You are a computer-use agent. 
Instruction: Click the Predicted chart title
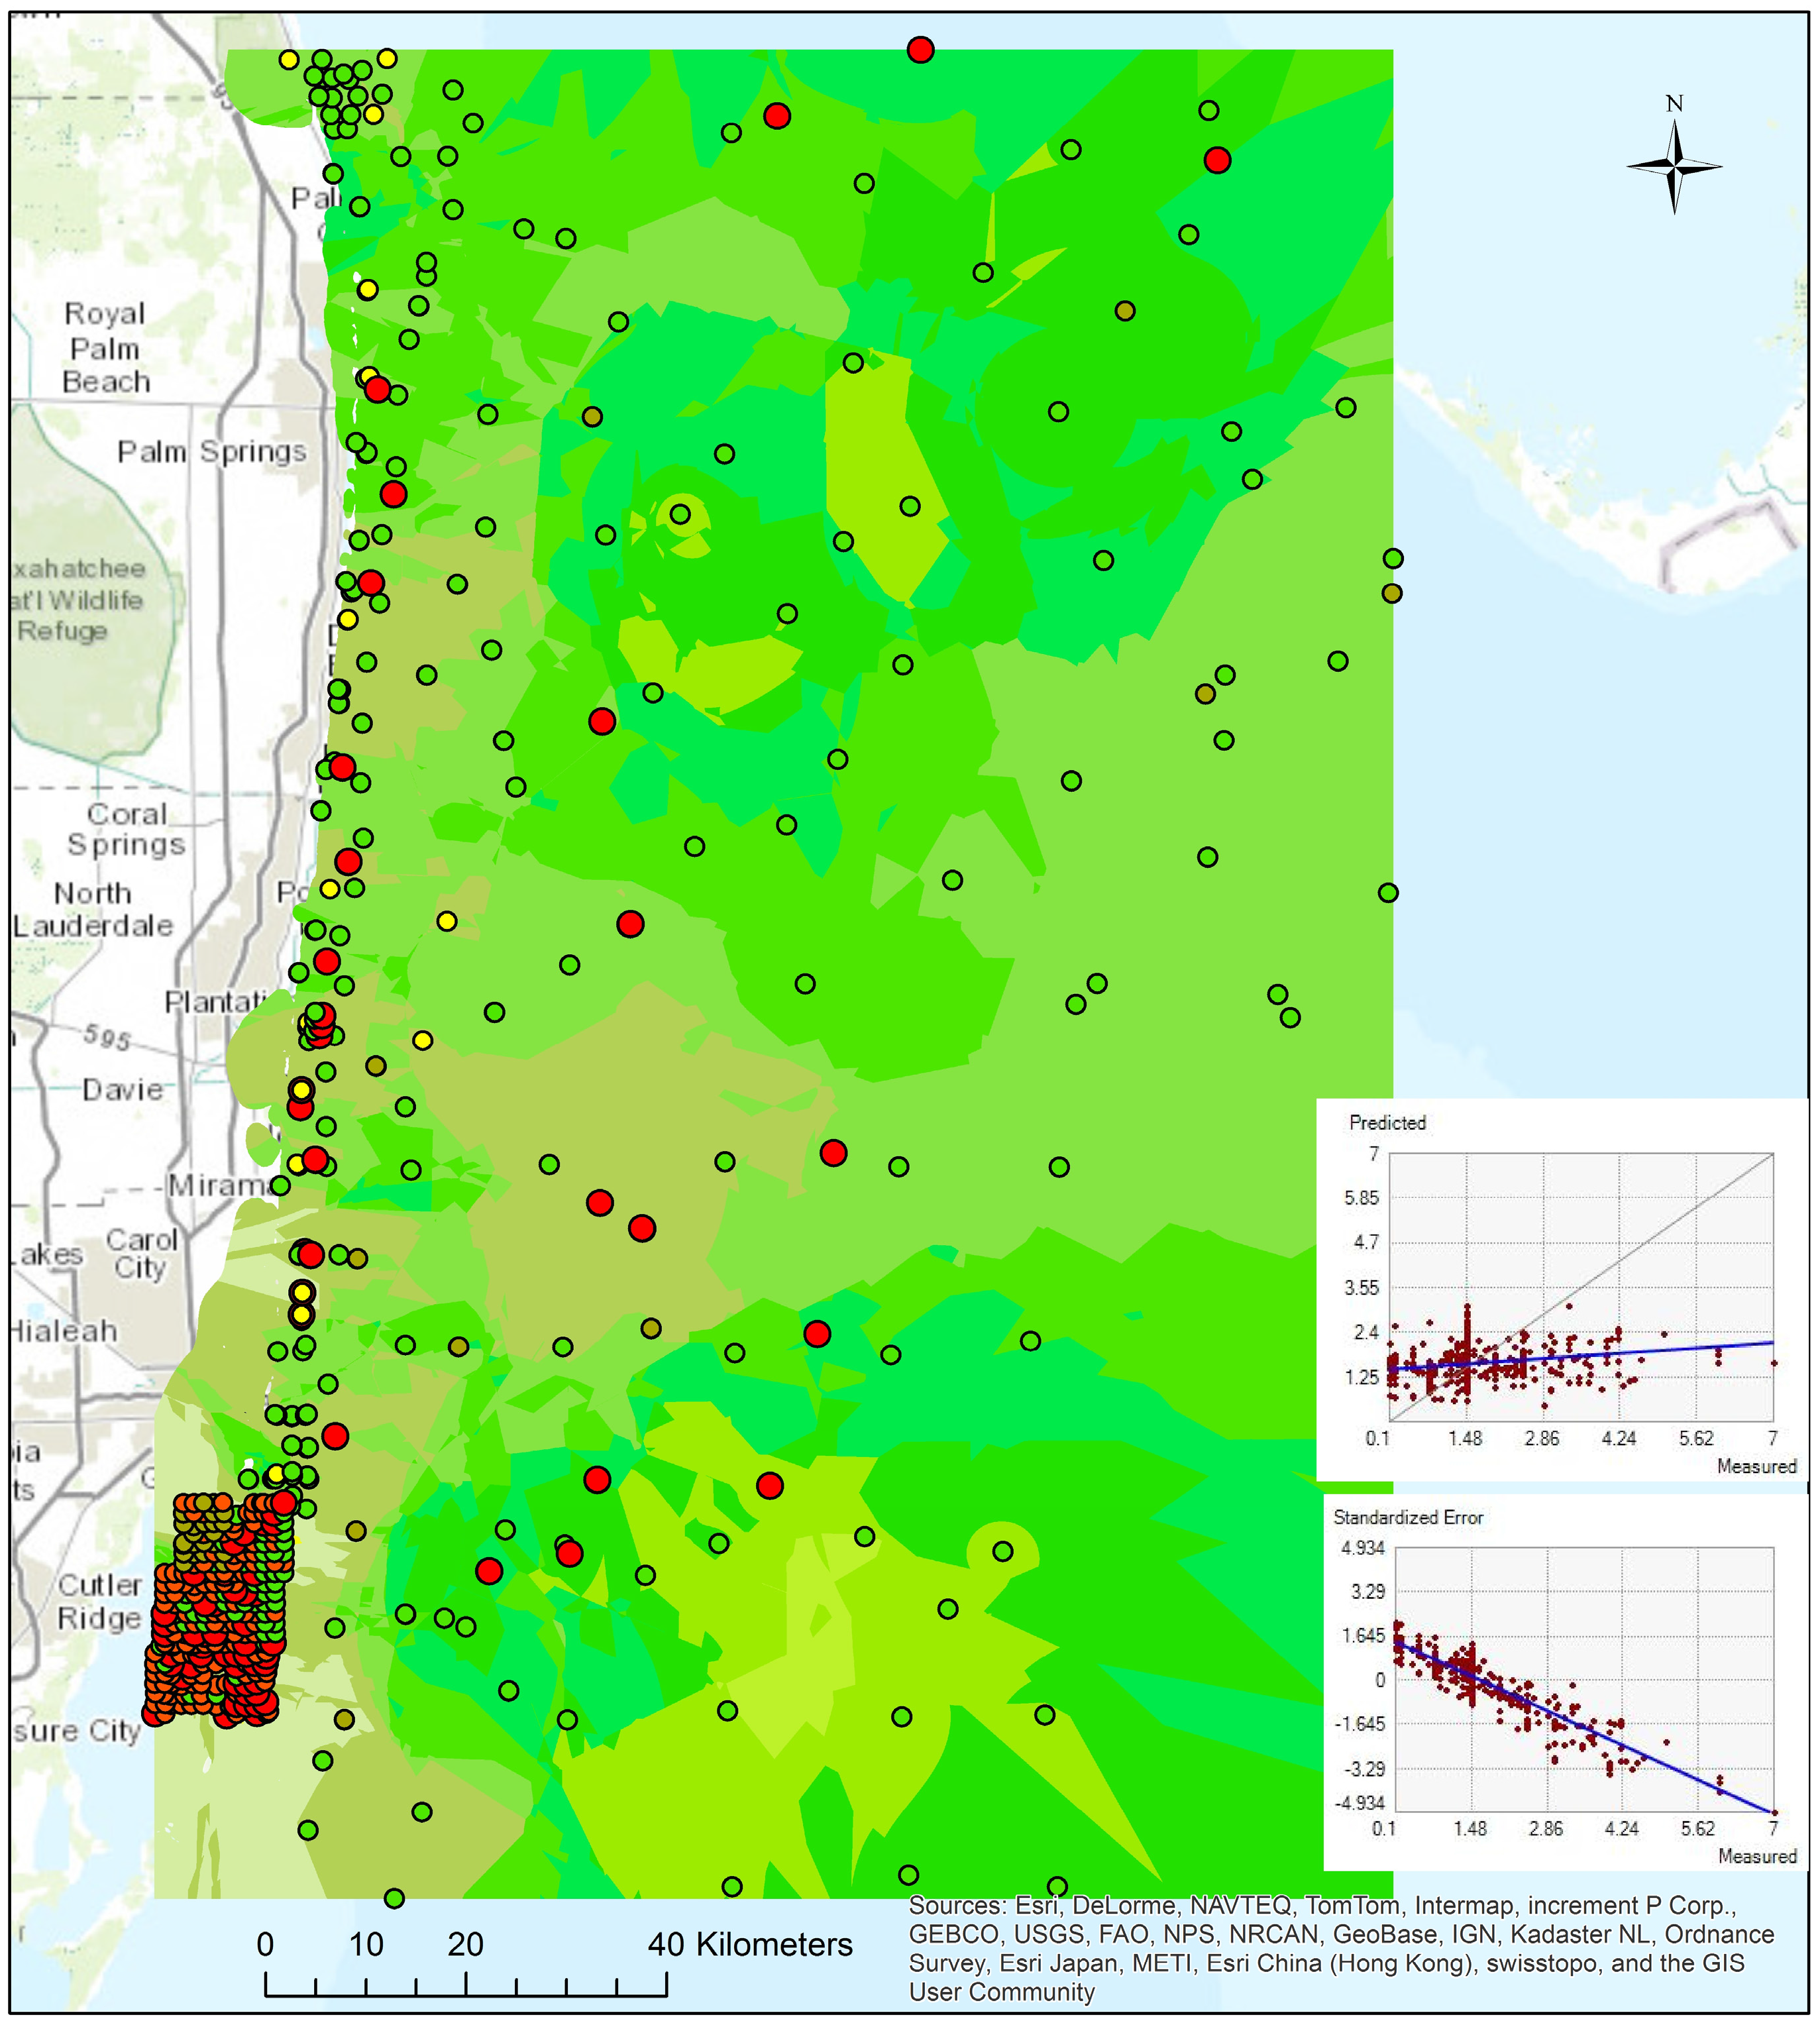1387,1122
